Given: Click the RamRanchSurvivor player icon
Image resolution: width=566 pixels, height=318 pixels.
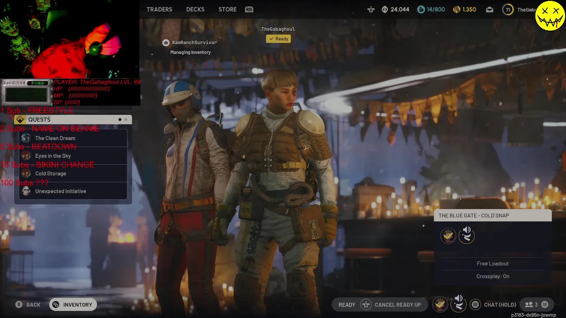Looking at the screenshot, I should 166,42.
